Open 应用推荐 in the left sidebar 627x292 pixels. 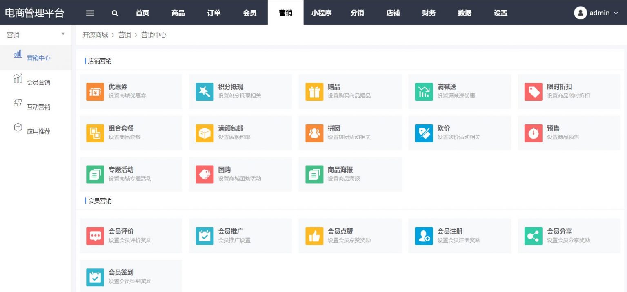(x=38, y=132)
